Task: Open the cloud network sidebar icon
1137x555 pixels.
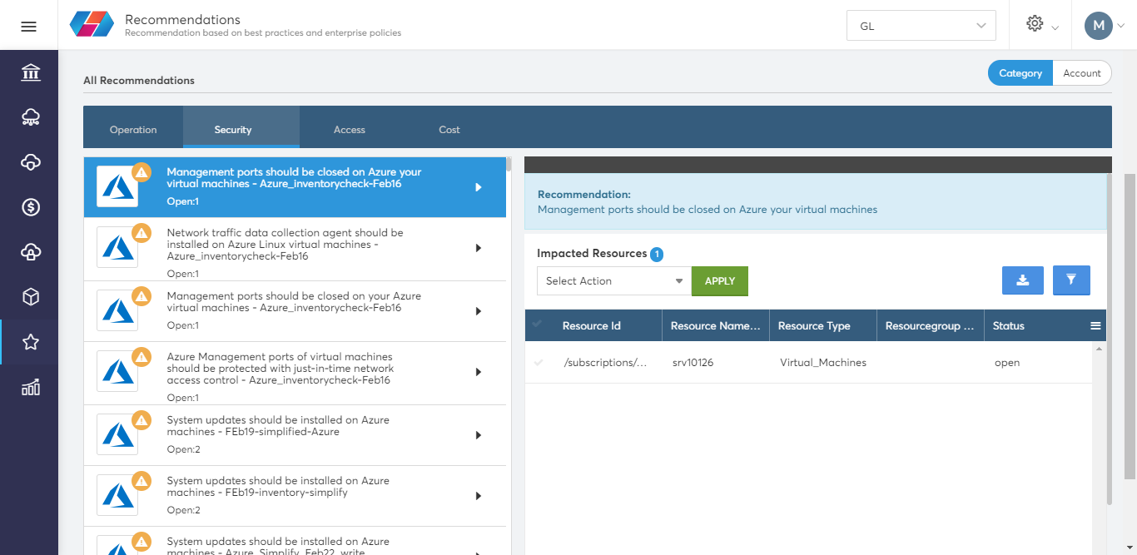Action: [31, 117]
